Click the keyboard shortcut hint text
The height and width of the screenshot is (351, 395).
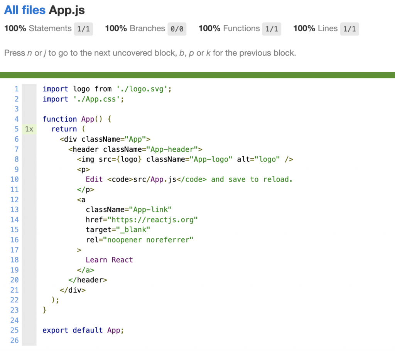pos(150,53)
